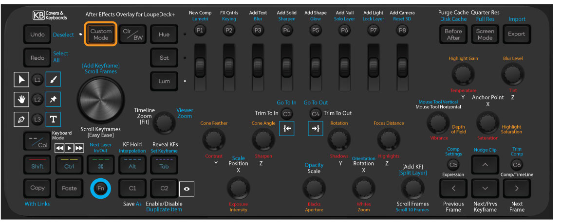The height and width of the screenshot is (223, 562).
Task: Select the Pen tool icon
Action: pos(21,120)
